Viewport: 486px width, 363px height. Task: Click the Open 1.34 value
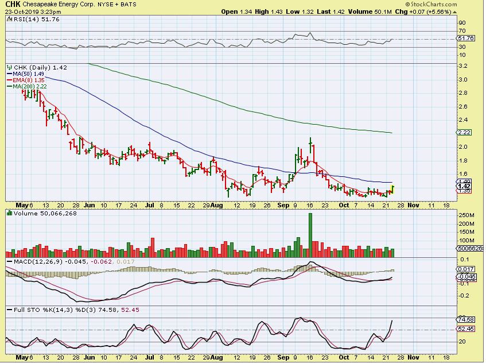pyautogui.click(x=236, y=12)
